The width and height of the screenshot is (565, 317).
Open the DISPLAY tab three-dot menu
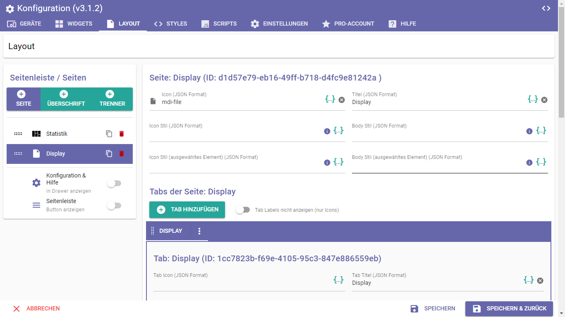tap(199, 231)
